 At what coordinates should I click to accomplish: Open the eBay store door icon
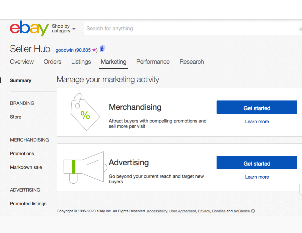[x=102, y=48]
